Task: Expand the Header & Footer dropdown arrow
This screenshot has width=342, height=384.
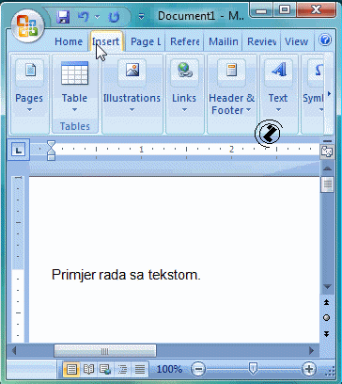Action: tap(249, 110)
